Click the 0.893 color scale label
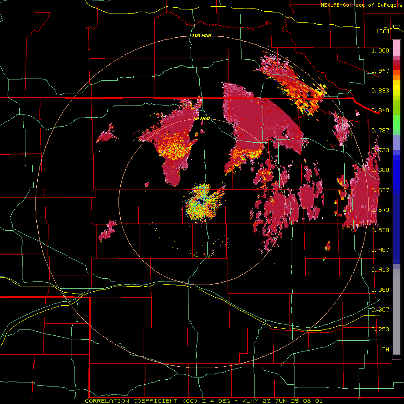This screenshot has height=404, width=404. coord(380,90)
